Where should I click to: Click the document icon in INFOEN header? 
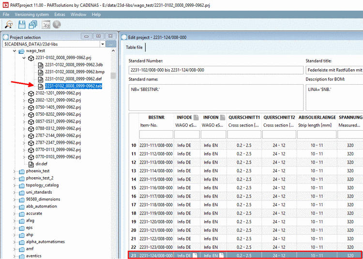[x=222, y=117]
